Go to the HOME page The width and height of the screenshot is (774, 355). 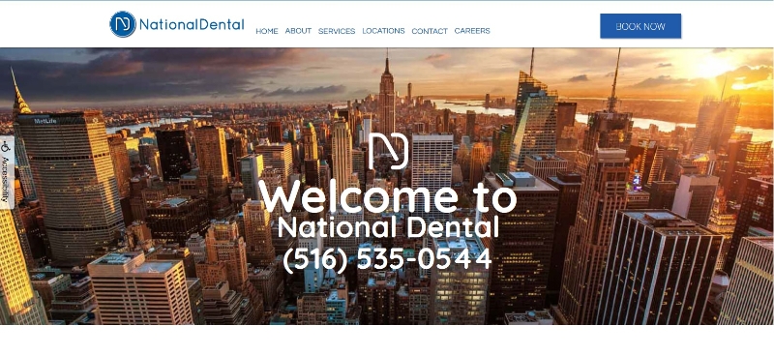267,31
